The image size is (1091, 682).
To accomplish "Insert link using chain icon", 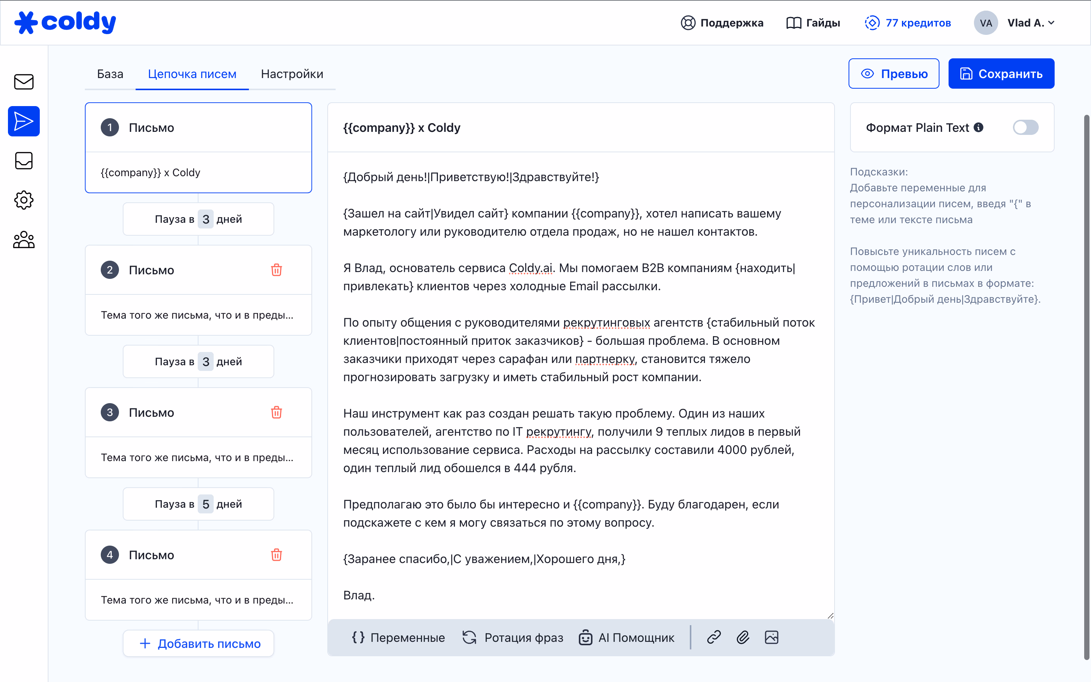I will click(x=714, y=637).
